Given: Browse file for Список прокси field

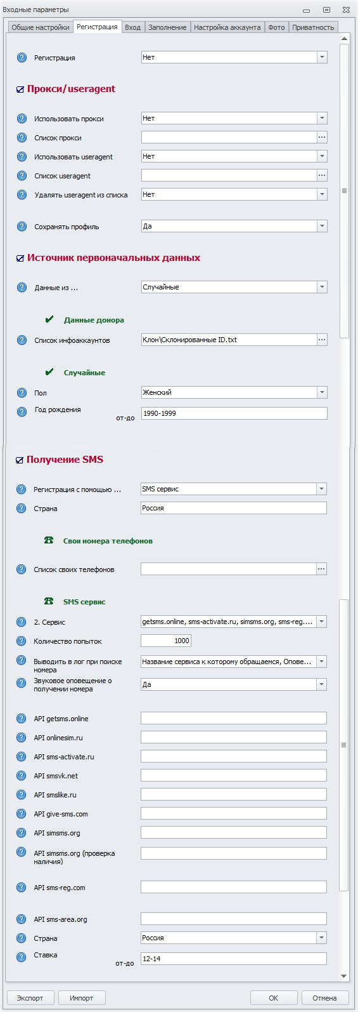Looking at the screenshot, I should tap(322, 137).
